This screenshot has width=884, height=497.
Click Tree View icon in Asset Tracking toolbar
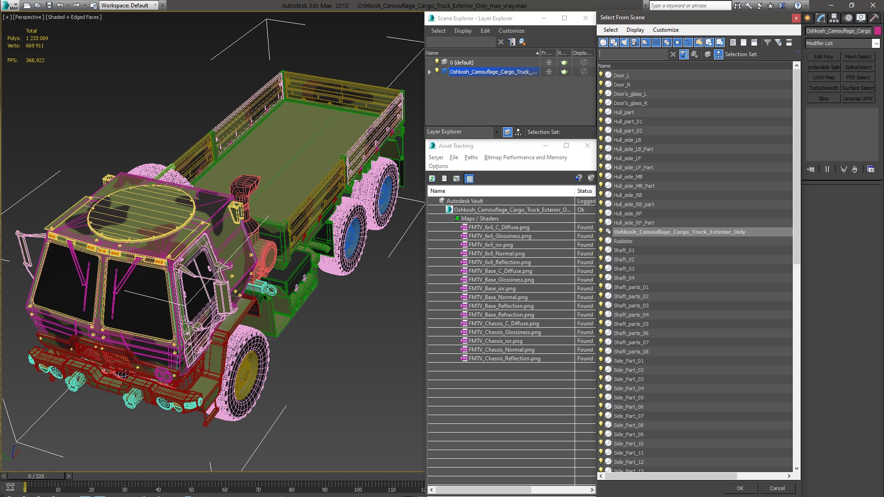pos(456,179)
